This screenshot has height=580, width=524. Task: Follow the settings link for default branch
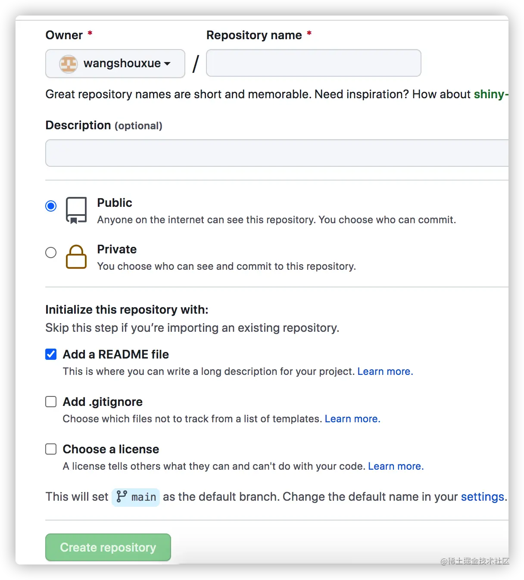[483, 497]
